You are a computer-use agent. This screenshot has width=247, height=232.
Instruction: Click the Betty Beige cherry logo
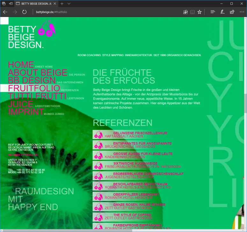click(x=47, y=28)
